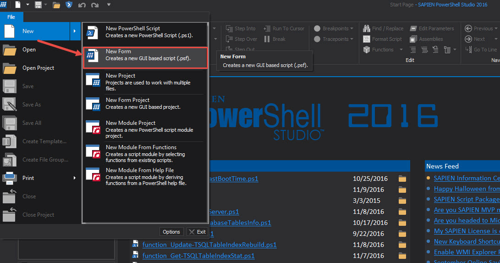Click the quick access save icon
The height and width of the screenshot is (263, 500).
38,5
